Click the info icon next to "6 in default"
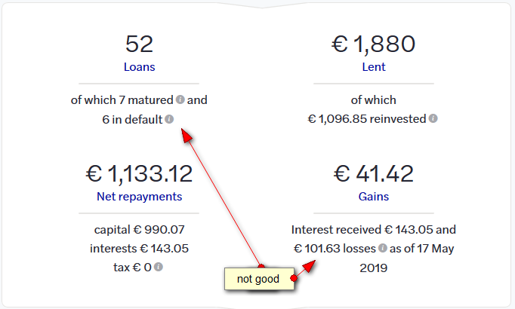Viewport: 515px width, 309px height. (x=169, y=119)
